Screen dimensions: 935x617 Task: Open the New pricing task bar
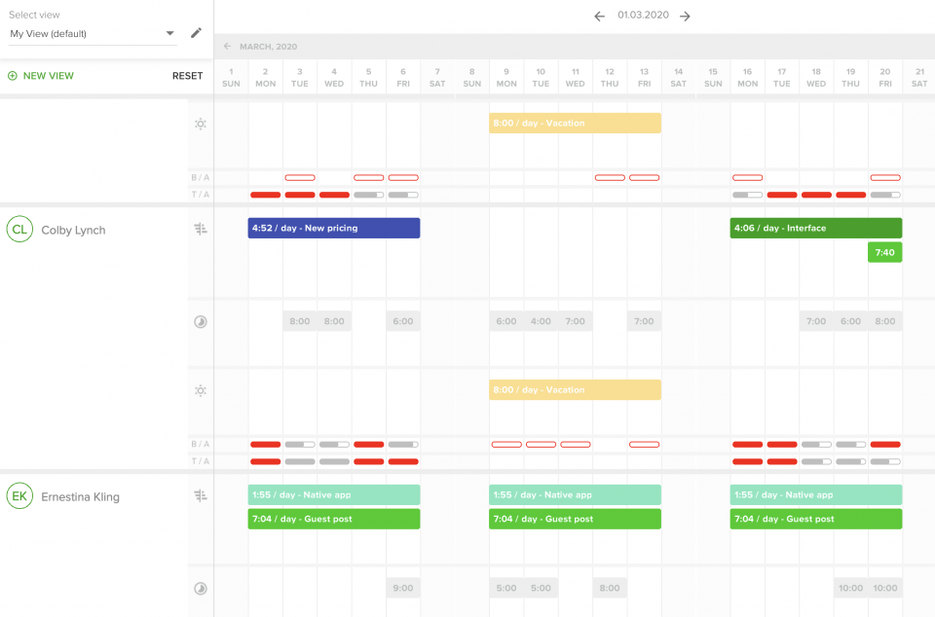(334, 228)
